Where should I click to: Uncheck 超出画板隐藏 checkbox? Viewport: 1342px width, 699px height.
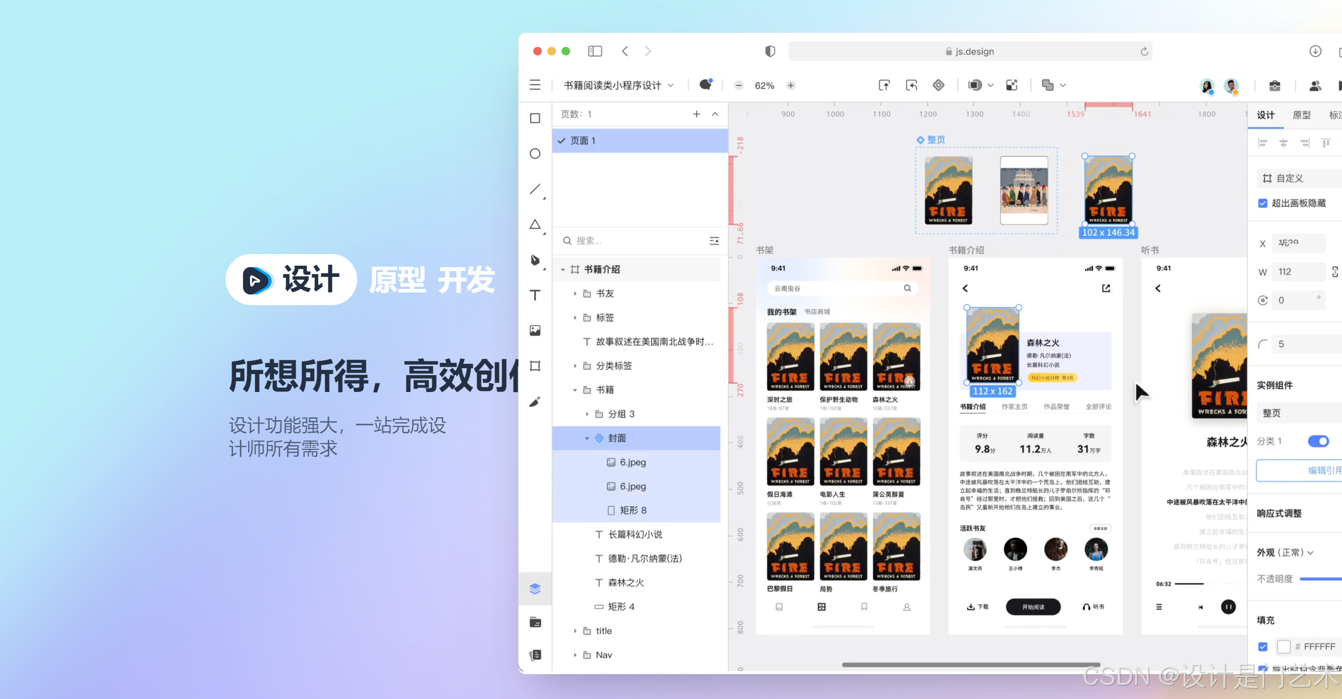[x=1262, y=203]
